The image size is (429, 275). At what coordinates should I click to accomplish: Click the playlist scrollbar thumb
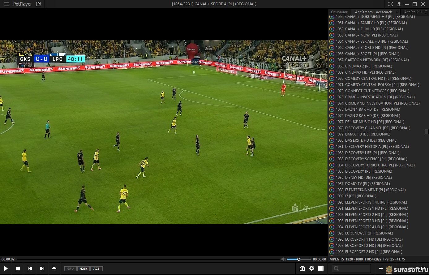(427, 131)
